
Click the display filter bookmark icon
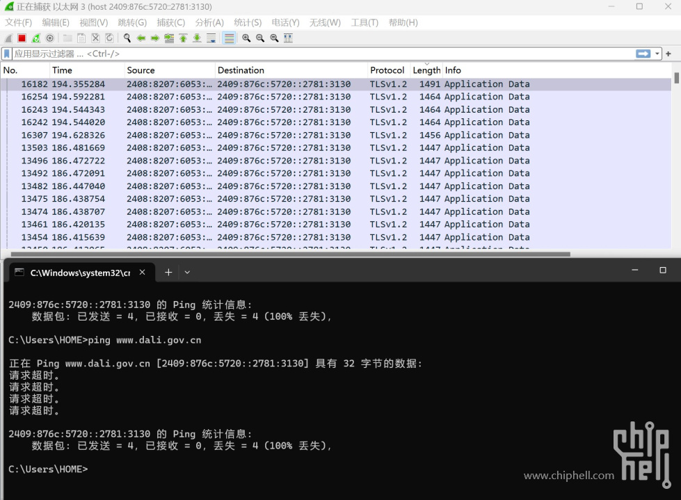(7, 54)
